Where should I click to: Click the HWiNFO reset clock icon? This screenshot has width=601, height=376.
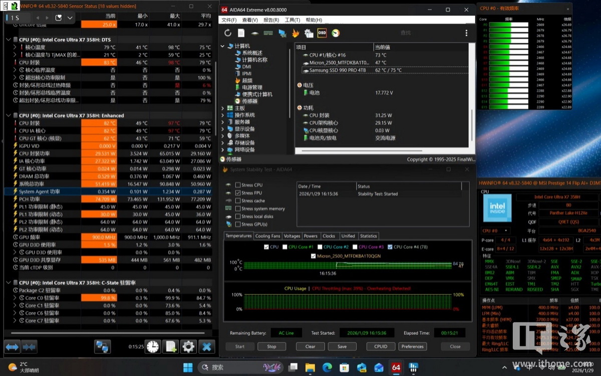coord(153,346)
